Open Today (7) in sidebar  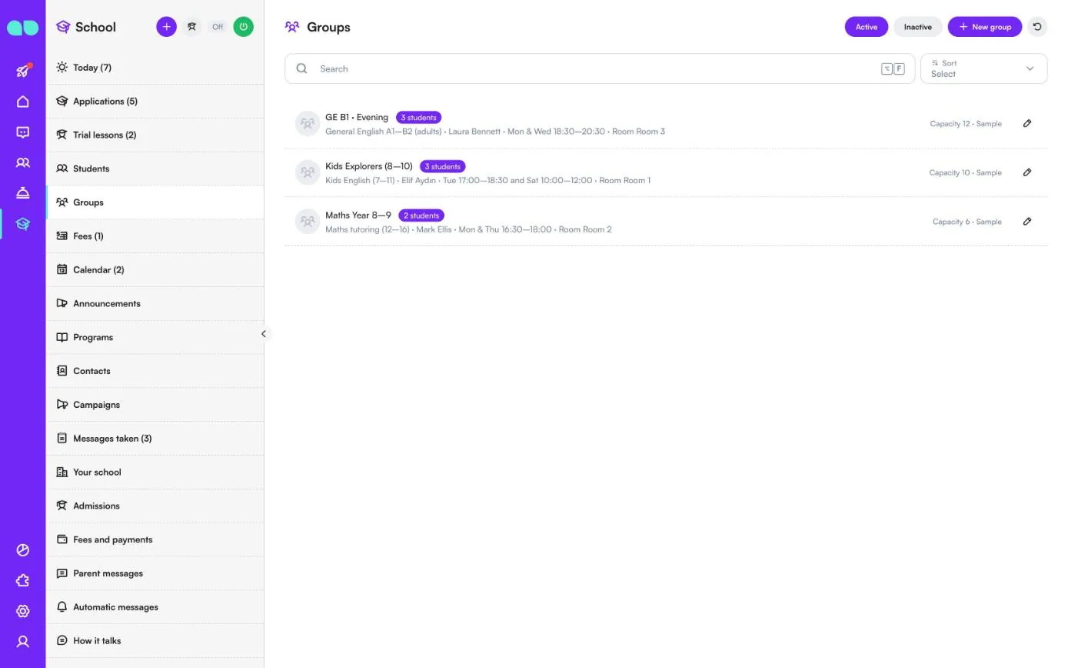click(x=155, y=68)
